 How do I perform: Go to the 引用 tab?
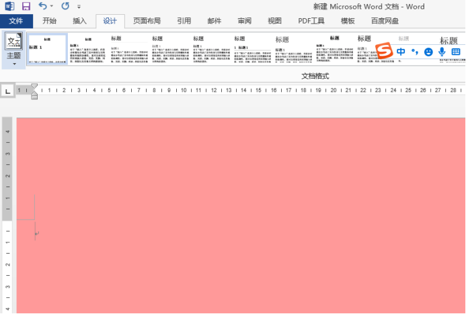(184, 21)
